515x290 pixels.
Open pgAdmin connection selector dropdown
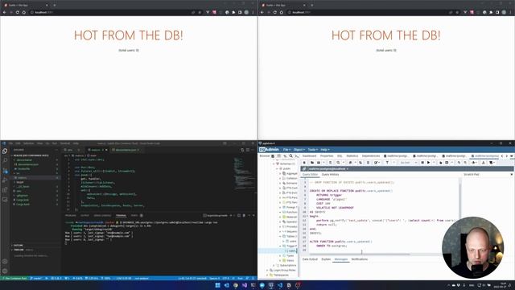[x=328, y=168]
